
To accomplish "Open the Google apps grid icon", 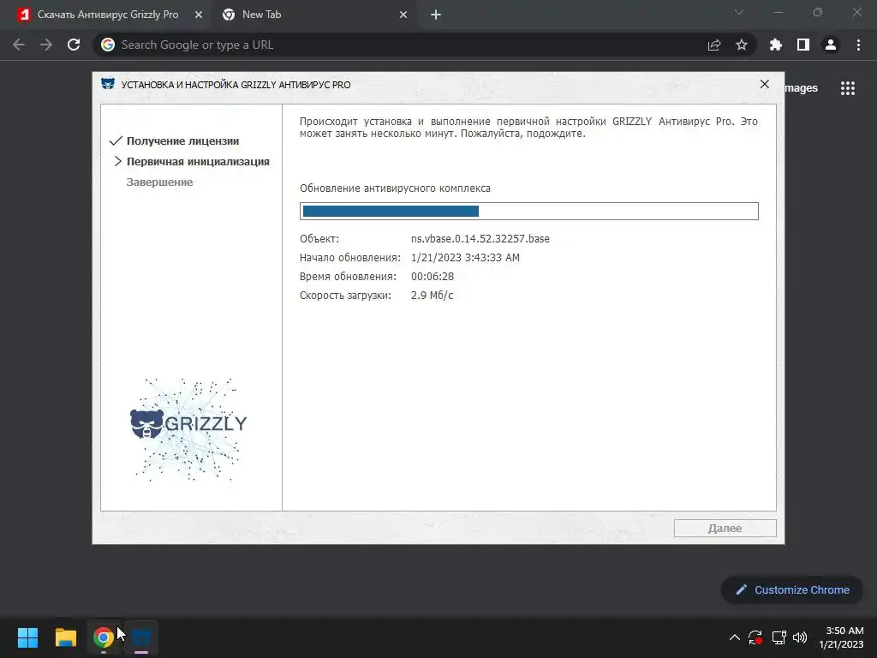I will pos(847,88).
